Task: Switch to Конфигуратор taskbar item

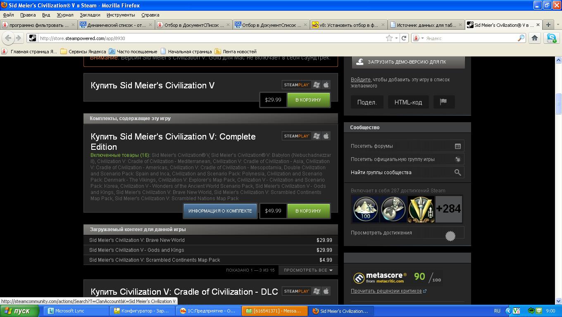Action: (143, 311)
